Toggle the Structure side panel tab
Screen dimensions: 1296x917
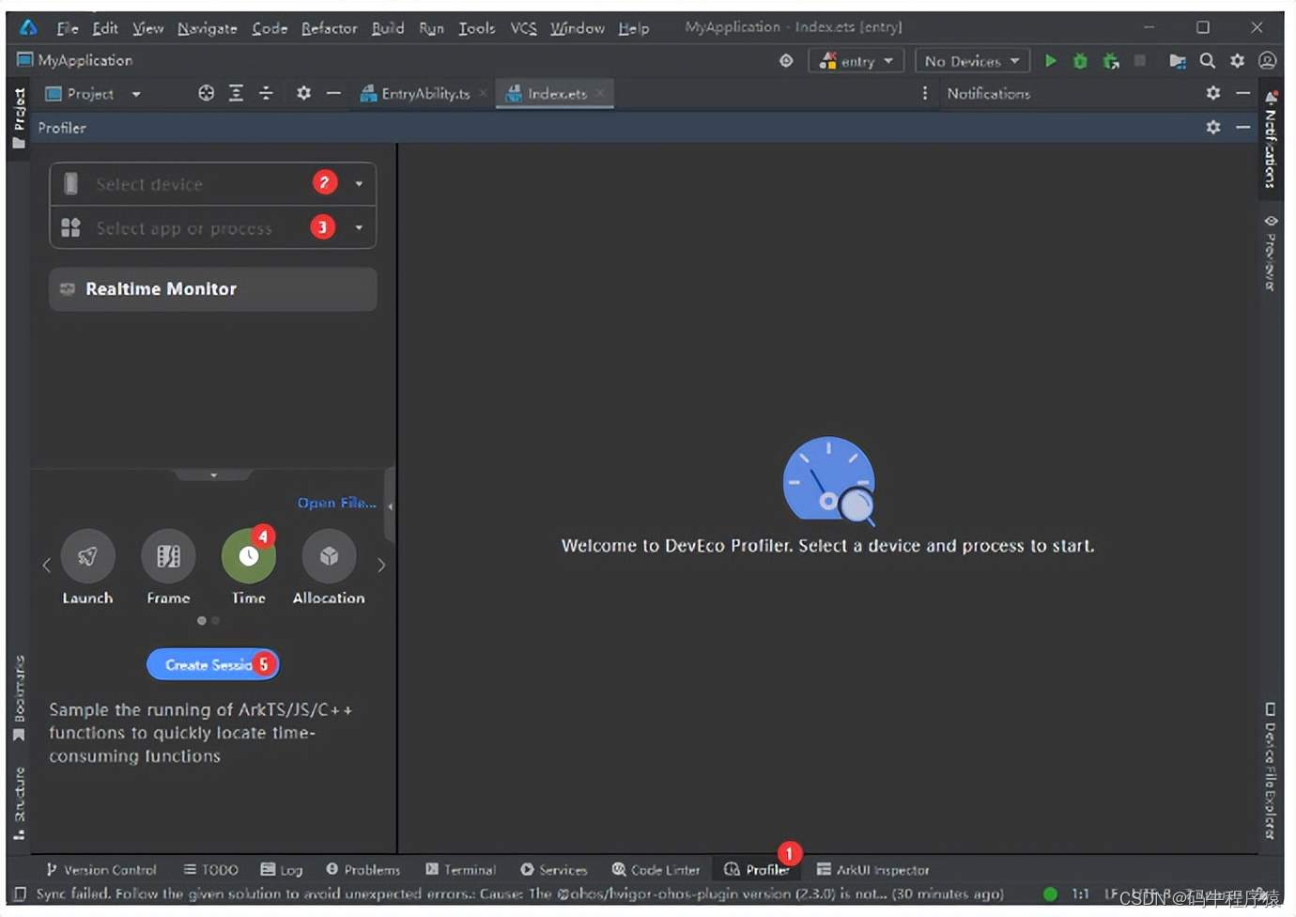point(19,803)
